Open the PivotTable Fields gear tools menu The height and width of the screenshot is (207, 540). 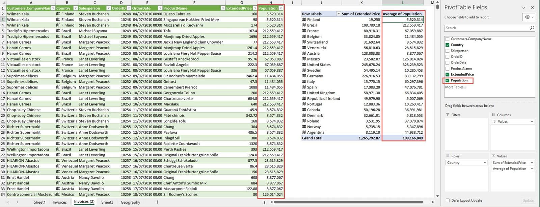[x=529, y=17]
